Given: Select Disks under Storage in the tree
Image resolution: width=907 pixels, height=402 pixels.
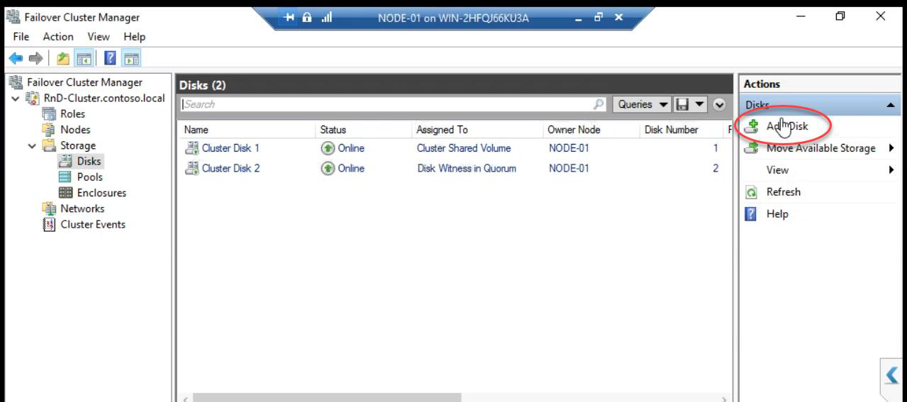Looking at the screenshot, I should (x=89, y=162).
